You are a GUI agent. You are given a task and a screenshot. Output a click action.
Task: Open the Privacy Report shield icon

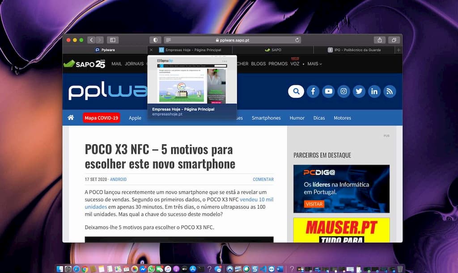(155, 40)
